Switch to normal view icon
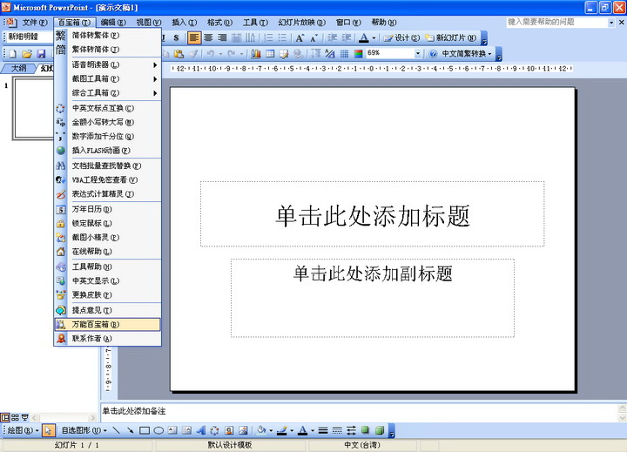 coord(5,418)
